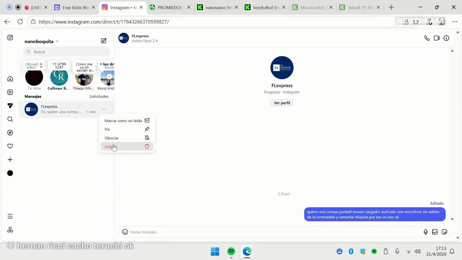Select Marcar como no leída
Viewport: 462px width, 260px height.
coord(127,121)
